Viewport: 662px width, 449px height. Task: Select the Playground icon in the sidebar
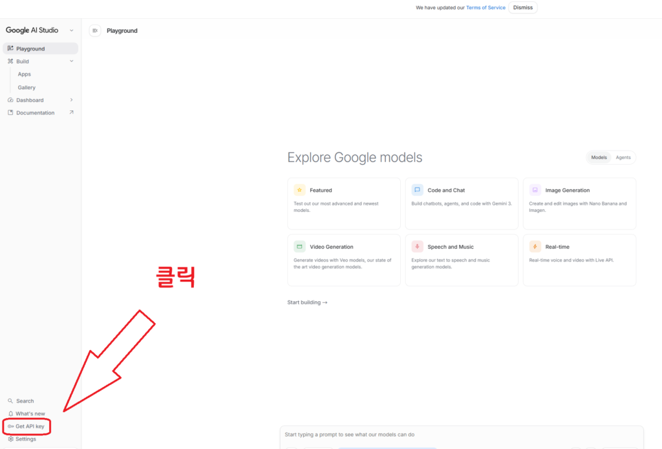point(10,48)
